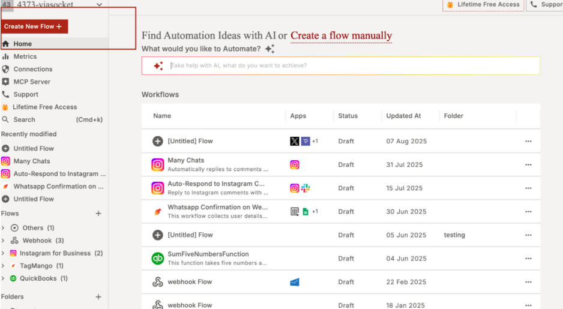Click the MCP Server sidebar icon
This screenshot has height=309, width=563.
(x=6, y=82)
